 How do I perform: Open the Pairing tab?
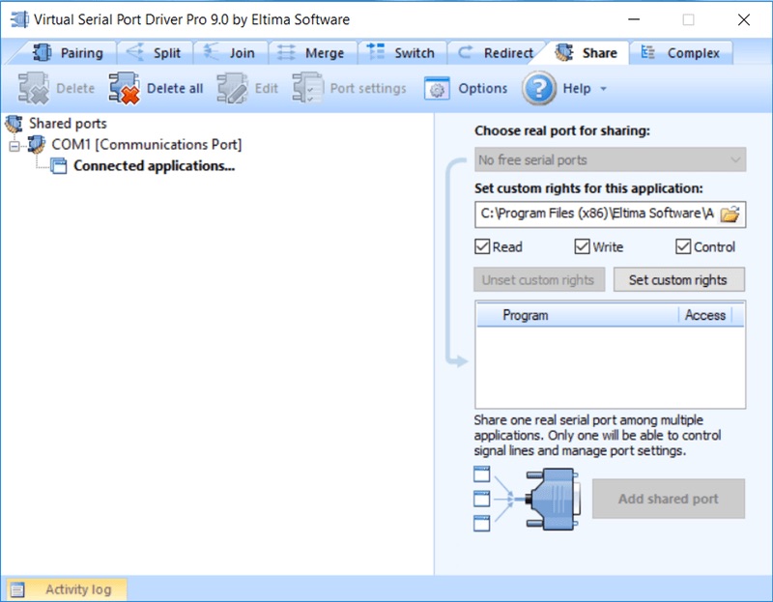coord(68,53)
